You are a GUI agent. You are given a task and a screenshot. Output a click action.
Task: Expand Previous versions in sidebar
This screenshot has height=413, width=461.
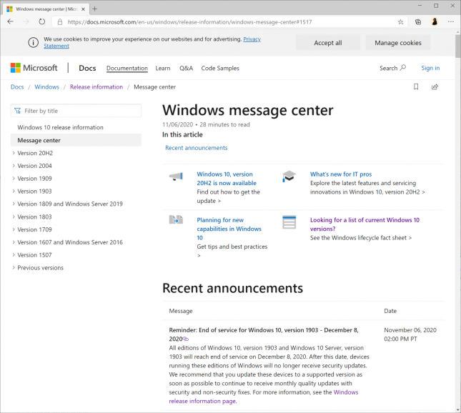pyautogui.click(x=14, y=267)
